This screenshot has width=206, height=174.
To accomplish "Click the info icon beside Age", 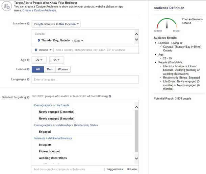I will (28, 60).
